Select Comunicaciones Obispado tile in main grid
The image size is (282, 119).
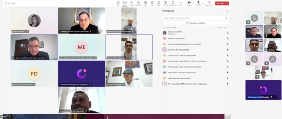[81, 74]
